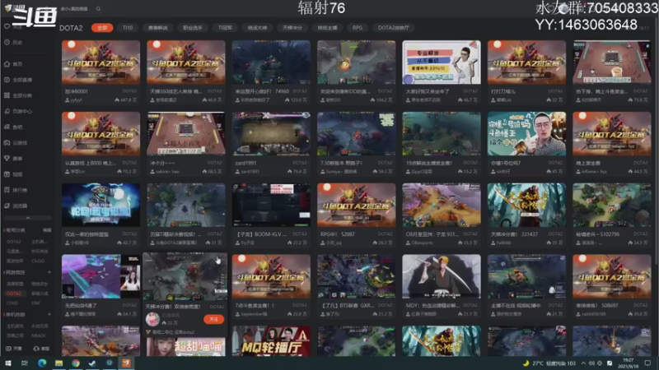Open the 轮回超电 blue stream thumbnail
This screenshot has height=370, width=659.
coord(100,205)
